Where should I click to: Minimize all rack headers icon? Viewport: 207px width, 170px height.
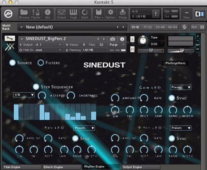(202, 27)
